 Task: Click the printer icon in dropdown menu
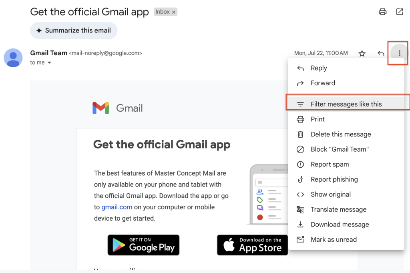tap(300, 119)
